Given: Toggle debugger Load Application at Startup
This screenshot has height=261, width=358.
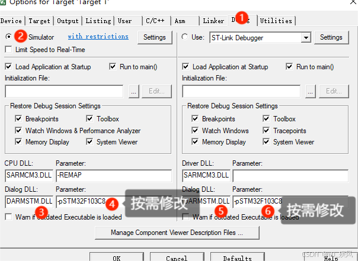Looking at the screenshot, I should pos(186,67).
